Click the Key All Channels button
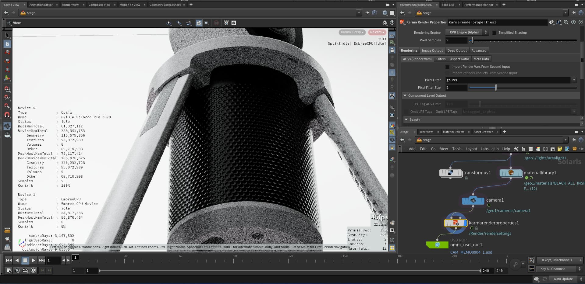This screenshot has width=585, height=284. click(x=552, y=269)
